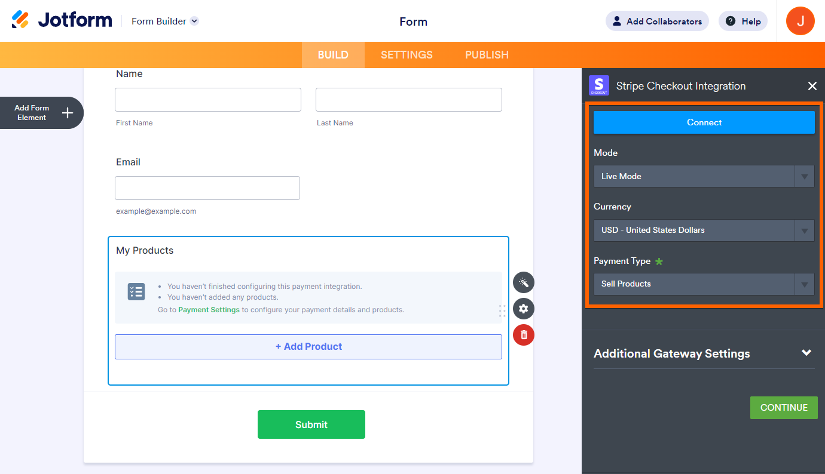This screenshot has width=825, height=474.
Task: Click the First Name sublabel
Action: click(x=135, y=123)
